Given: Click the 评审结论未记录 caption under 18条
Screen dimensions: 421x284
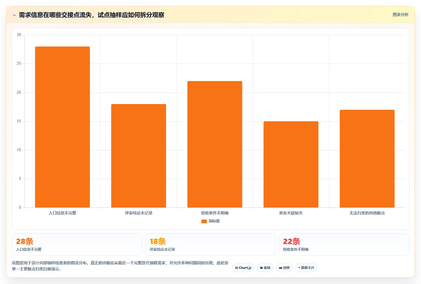Looking at the screenshot, I should 162,250.
